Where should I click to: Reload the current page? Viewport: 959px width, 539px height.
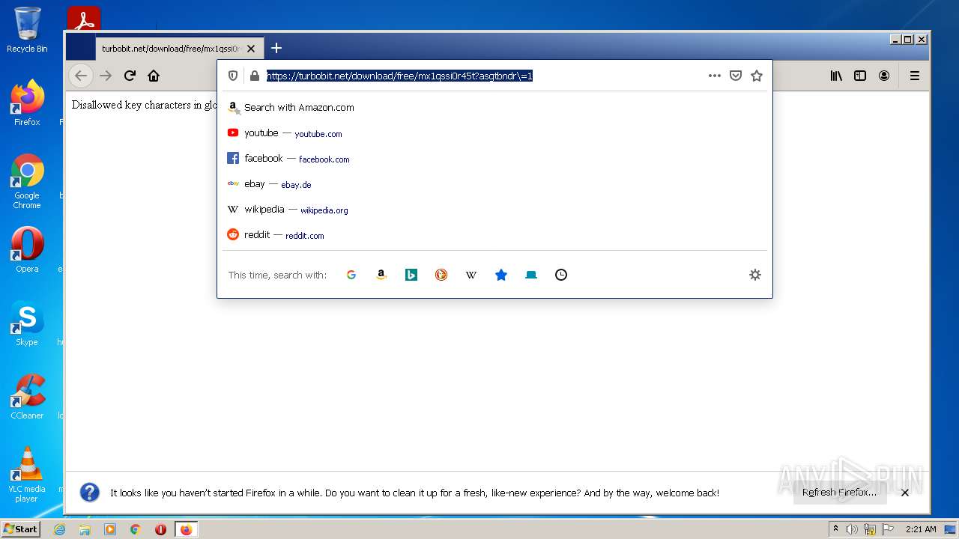coord(130,76)
